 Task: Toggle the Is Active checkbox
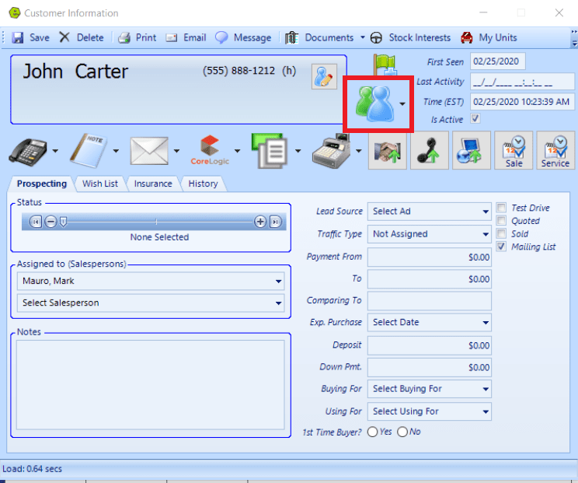point(475,118)
